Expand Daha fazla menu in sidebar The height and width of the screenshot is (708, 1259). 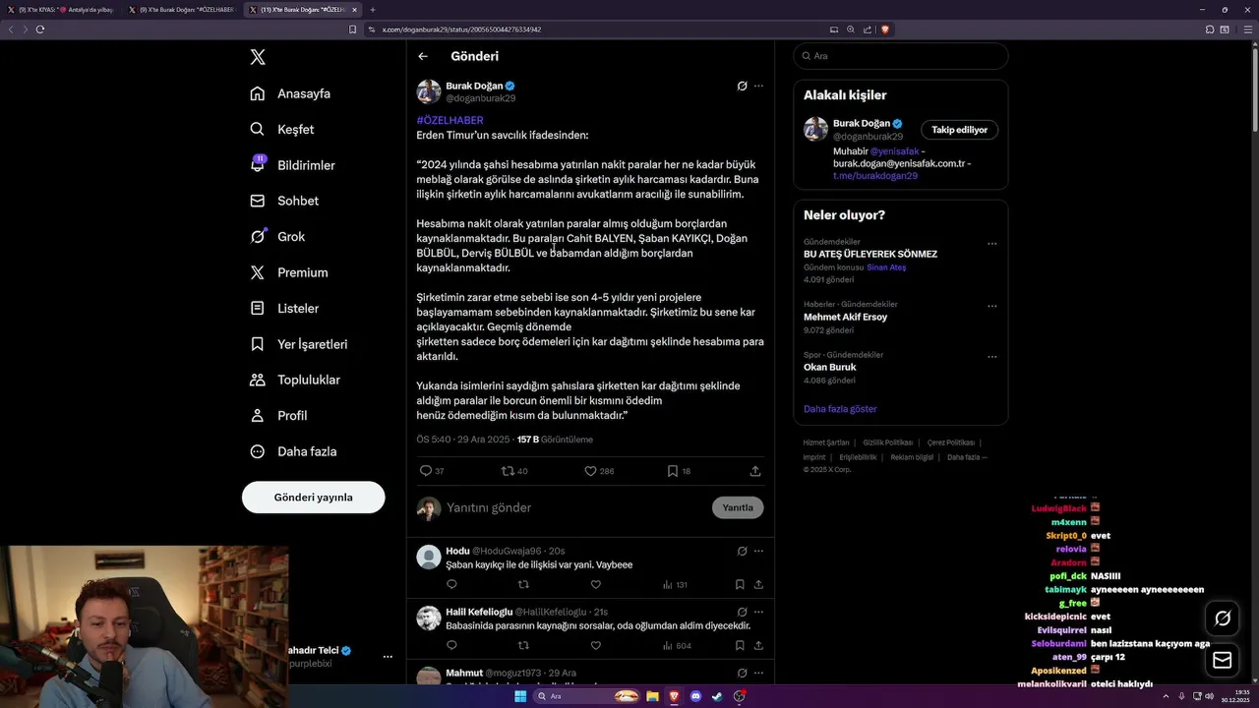click(293, 451)
